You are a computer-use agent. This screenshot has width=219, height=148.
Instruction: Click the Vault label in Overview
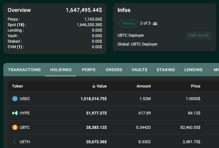pos(13,36)
